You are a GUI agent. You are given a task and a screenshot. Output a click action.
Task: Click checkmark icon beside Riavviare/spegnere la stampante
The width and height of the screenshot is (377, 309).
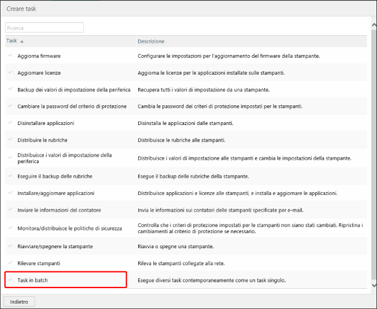tap(10, 246)
